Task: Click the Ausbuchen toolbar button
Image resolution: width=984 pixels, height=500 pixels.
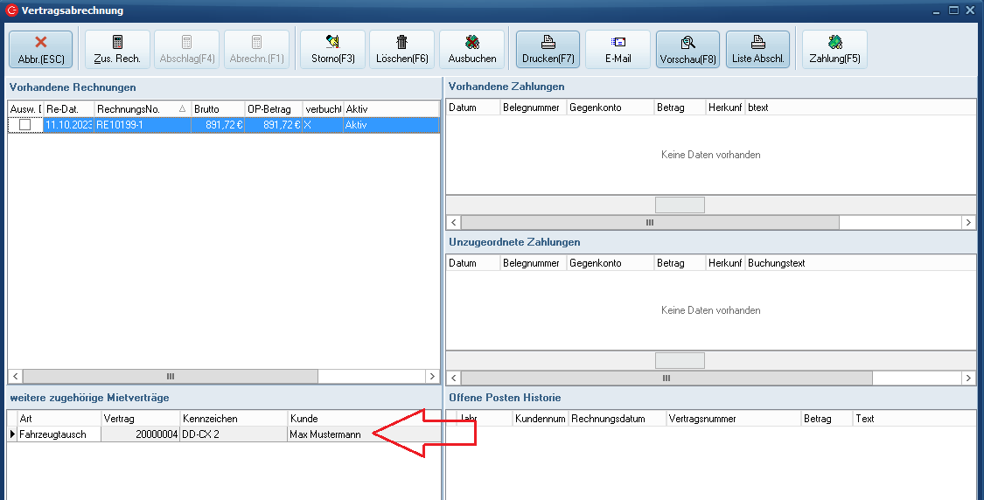Action: click(471, 49)
